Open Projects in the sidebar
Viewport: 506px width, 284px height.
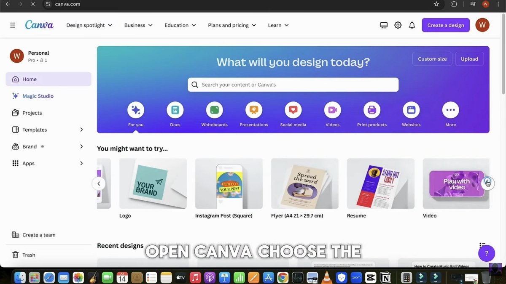pyautogui.click(x=32, y=113)
